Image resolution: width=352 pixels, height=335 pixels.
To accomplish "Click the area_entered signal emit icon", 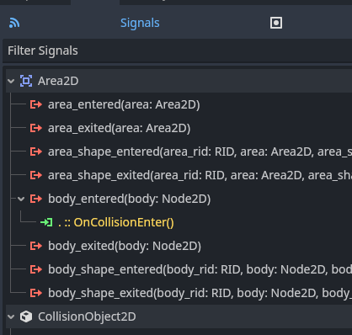I will coord(36,104).
